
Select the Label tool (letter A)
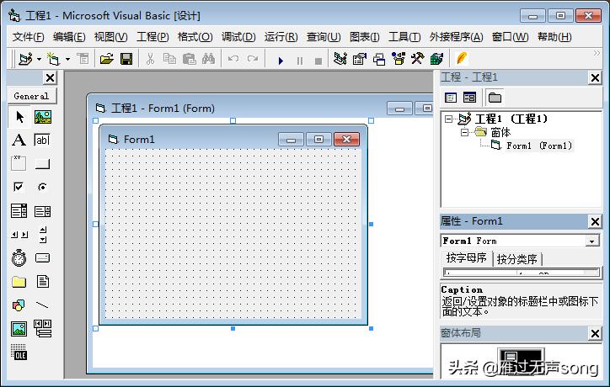click(x=19, y=140)
